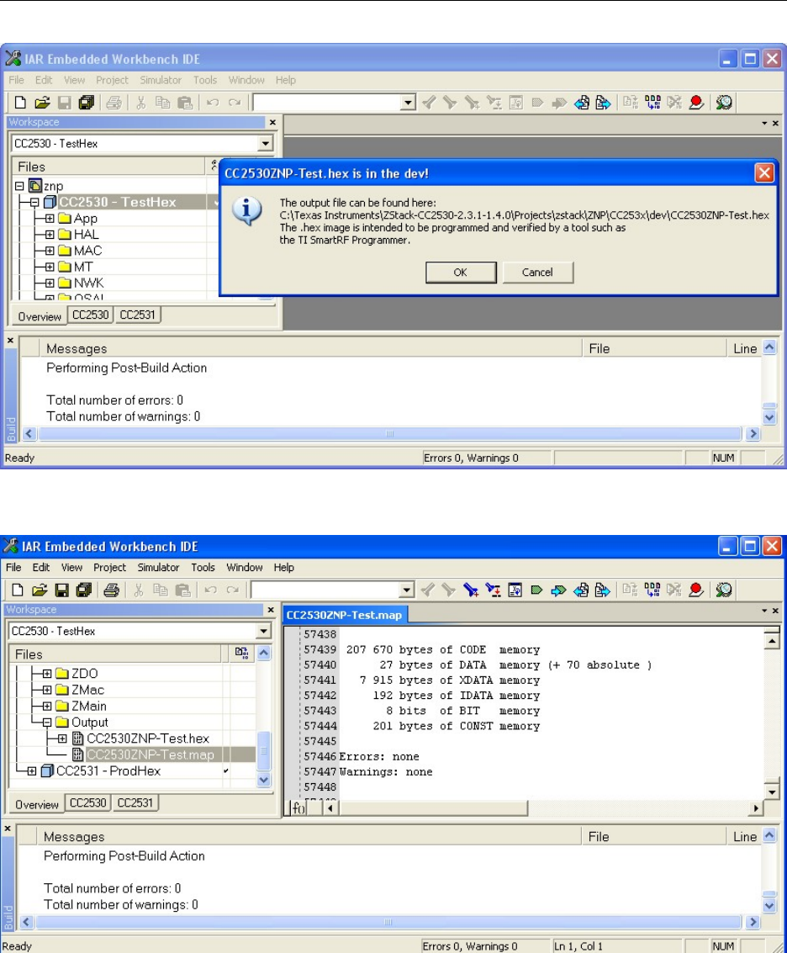Click Make icon in lower IAR window toolbar
Viewport: 787px width, 953px height.
pyautogui.click(x=652, y=590)
